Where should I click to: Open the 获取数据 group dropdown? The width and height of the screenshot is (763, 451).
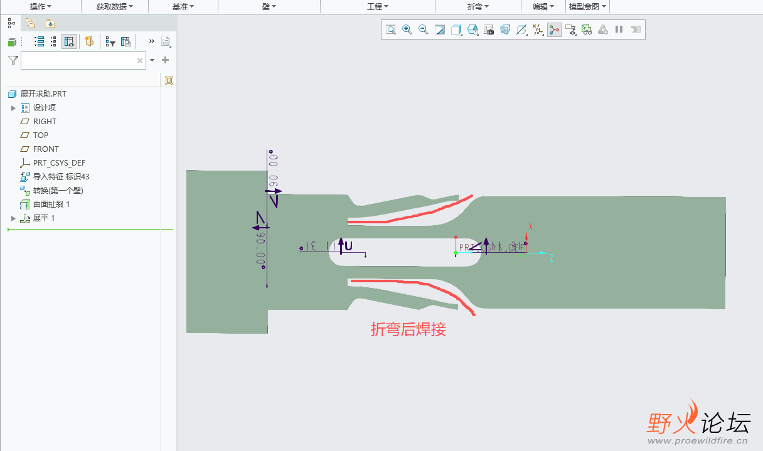tap(115, 6)
